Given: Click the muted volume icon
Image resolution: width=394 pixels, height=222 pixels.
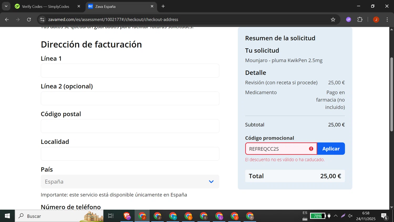Looking at the screenshot, I should 350,216.
